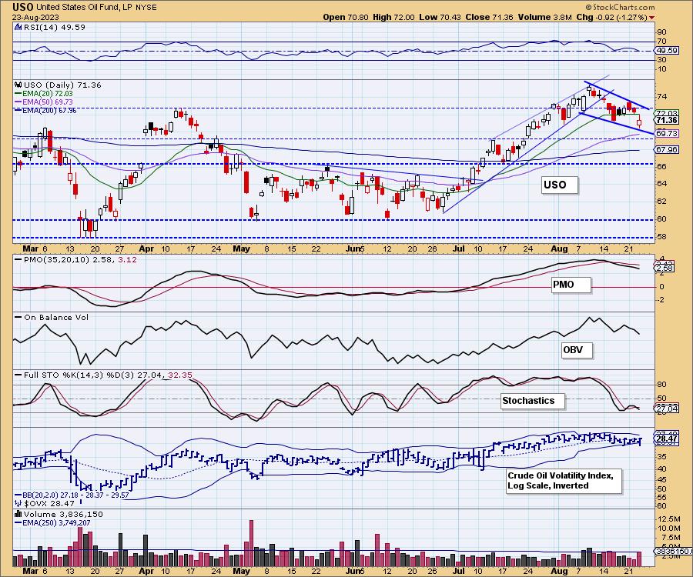Click the 3836150 volume value tag
The height and width of the screenshot is (577, 693).
click(673, 551)
